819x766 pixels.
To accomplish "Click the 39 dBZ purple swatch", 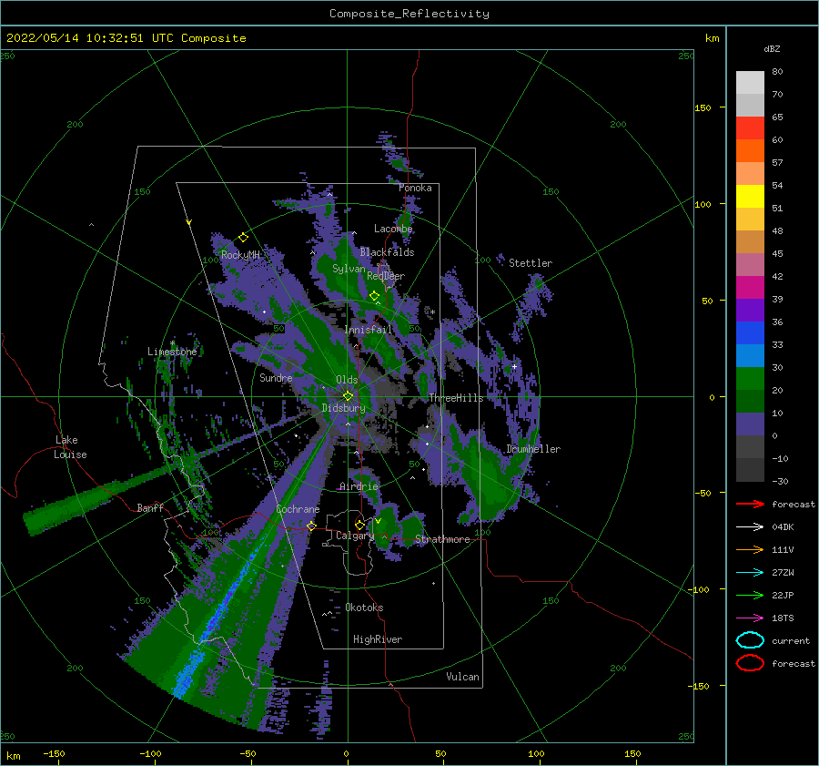I will (x=750, y=310).
